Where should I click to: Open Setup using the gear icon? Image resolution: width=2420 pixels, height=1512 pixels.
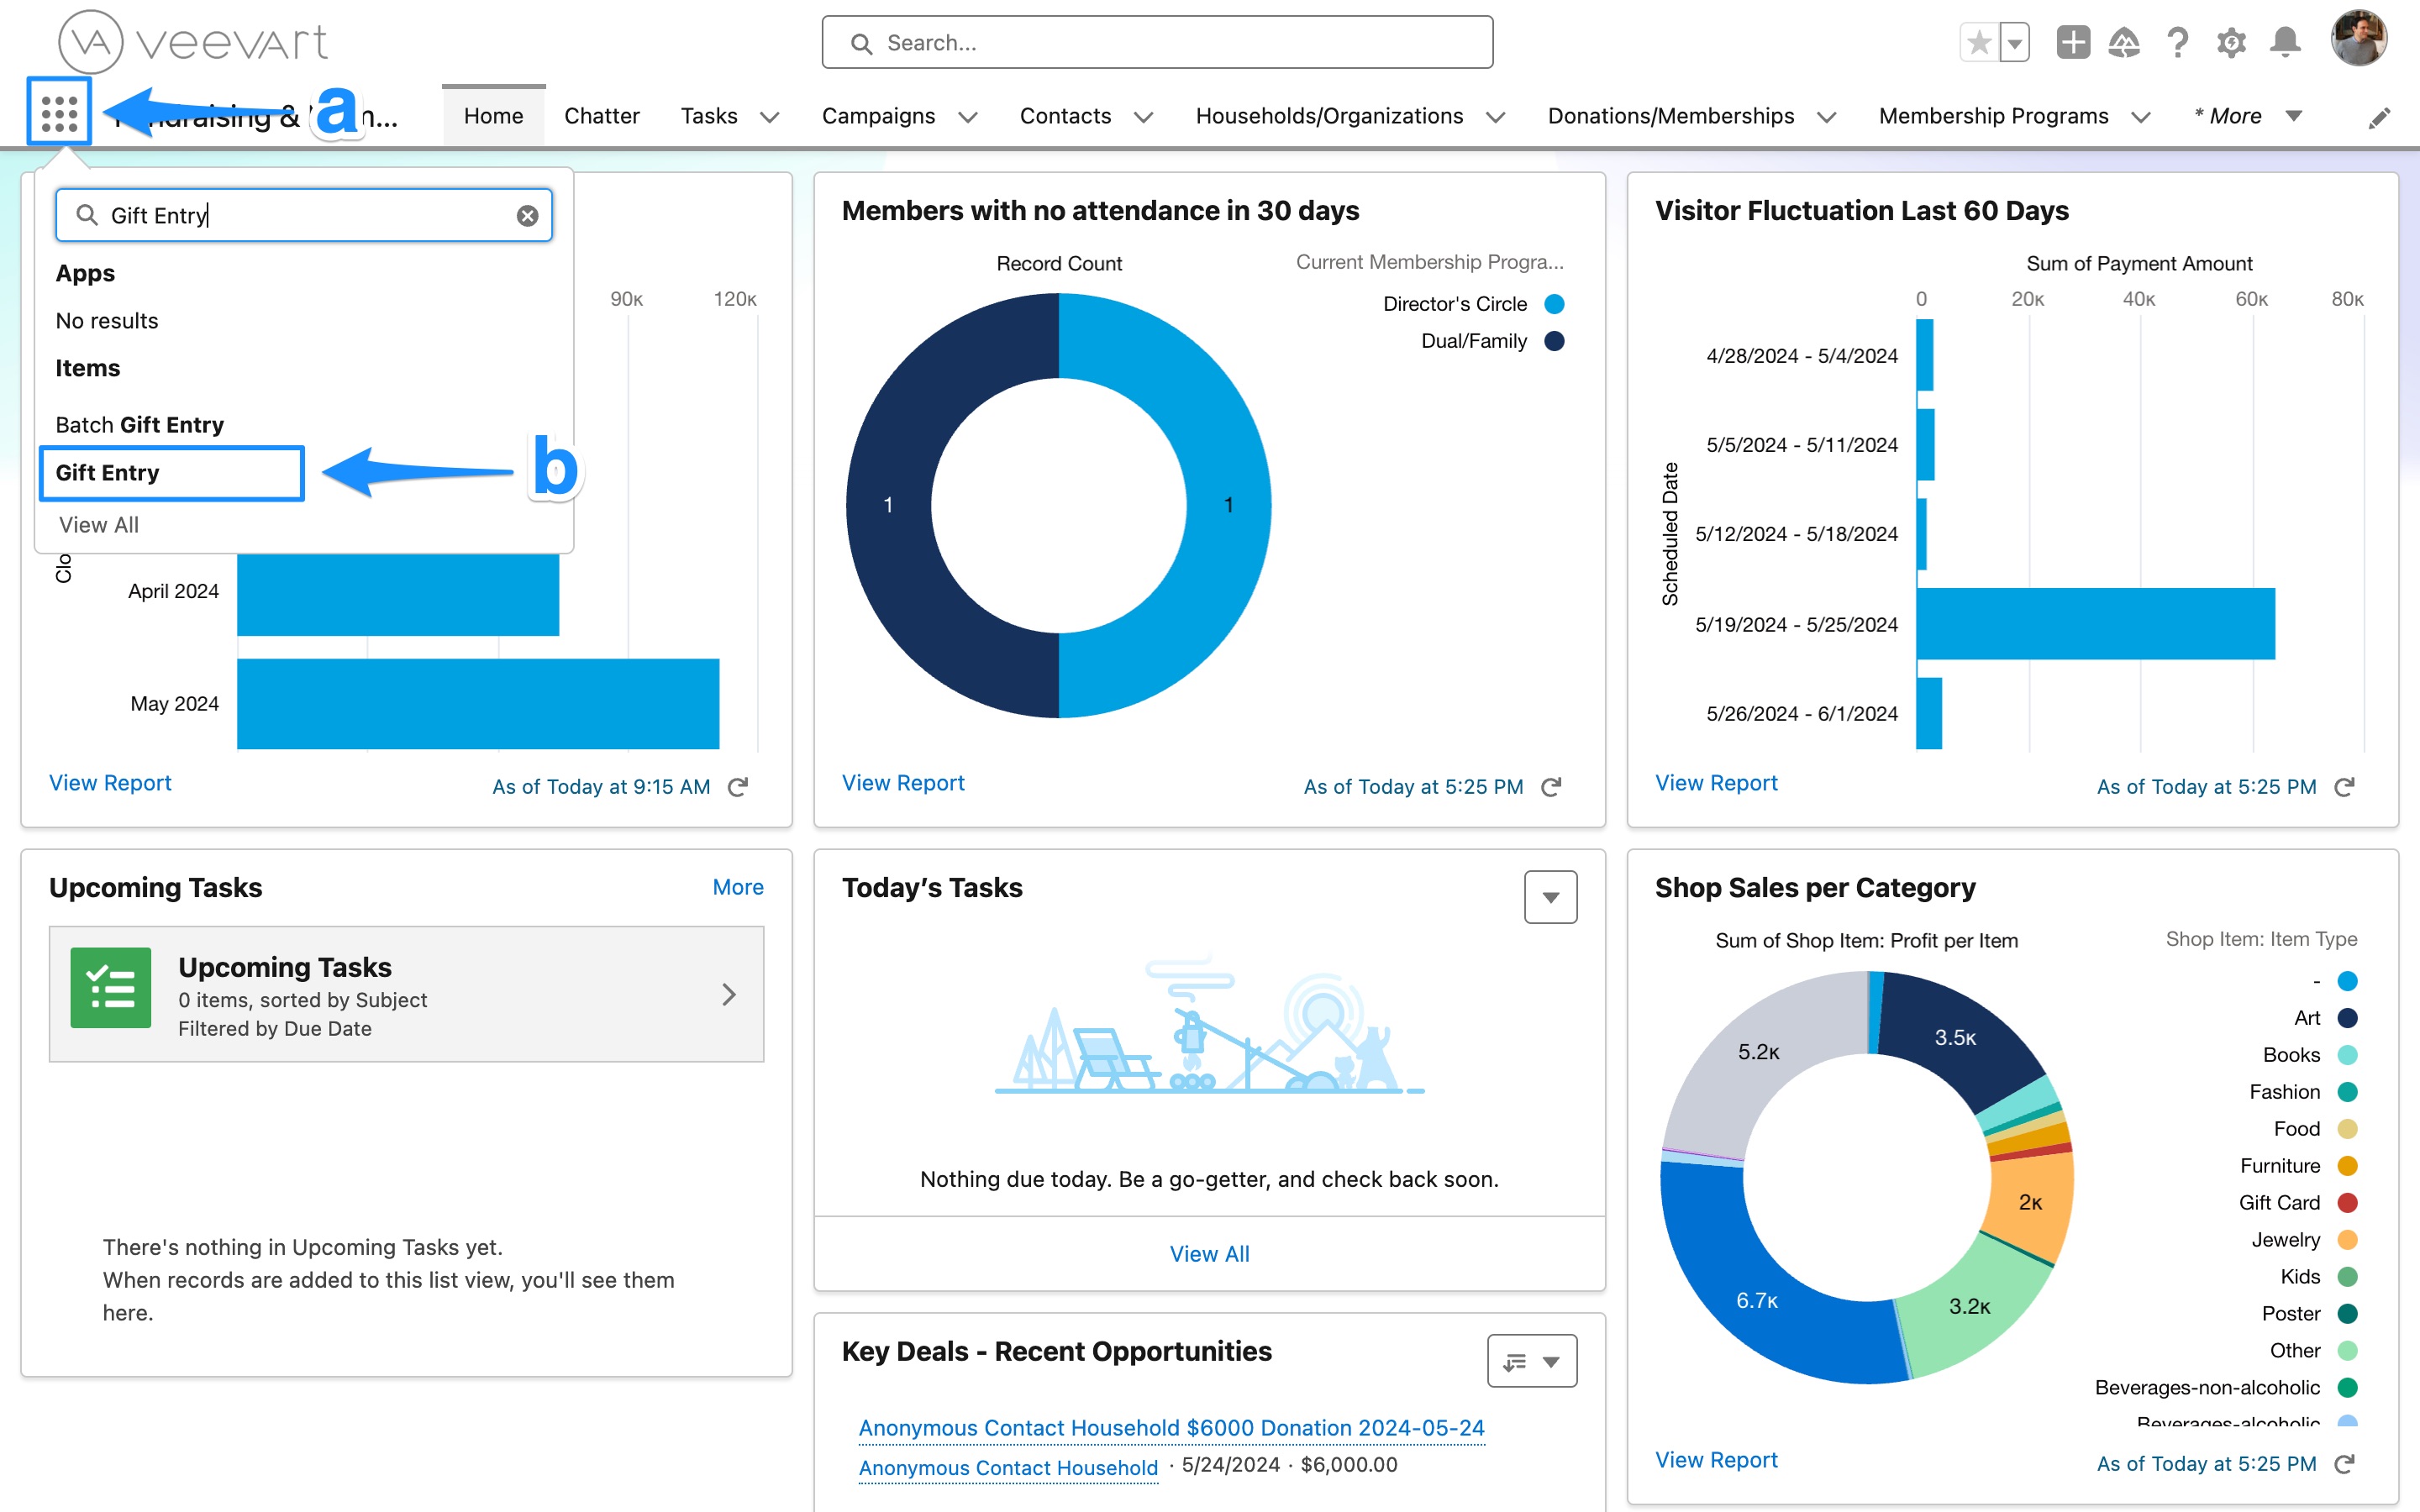tap(2231, 42)
